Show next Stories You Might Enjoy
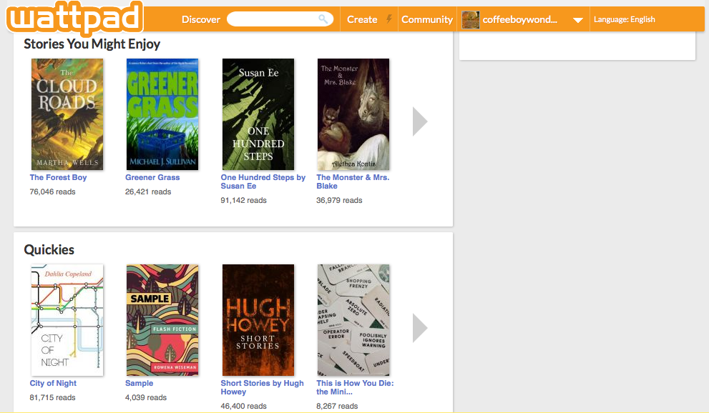Image resolution: width=709 pixels, height=413 pixels. pos(420,121)
